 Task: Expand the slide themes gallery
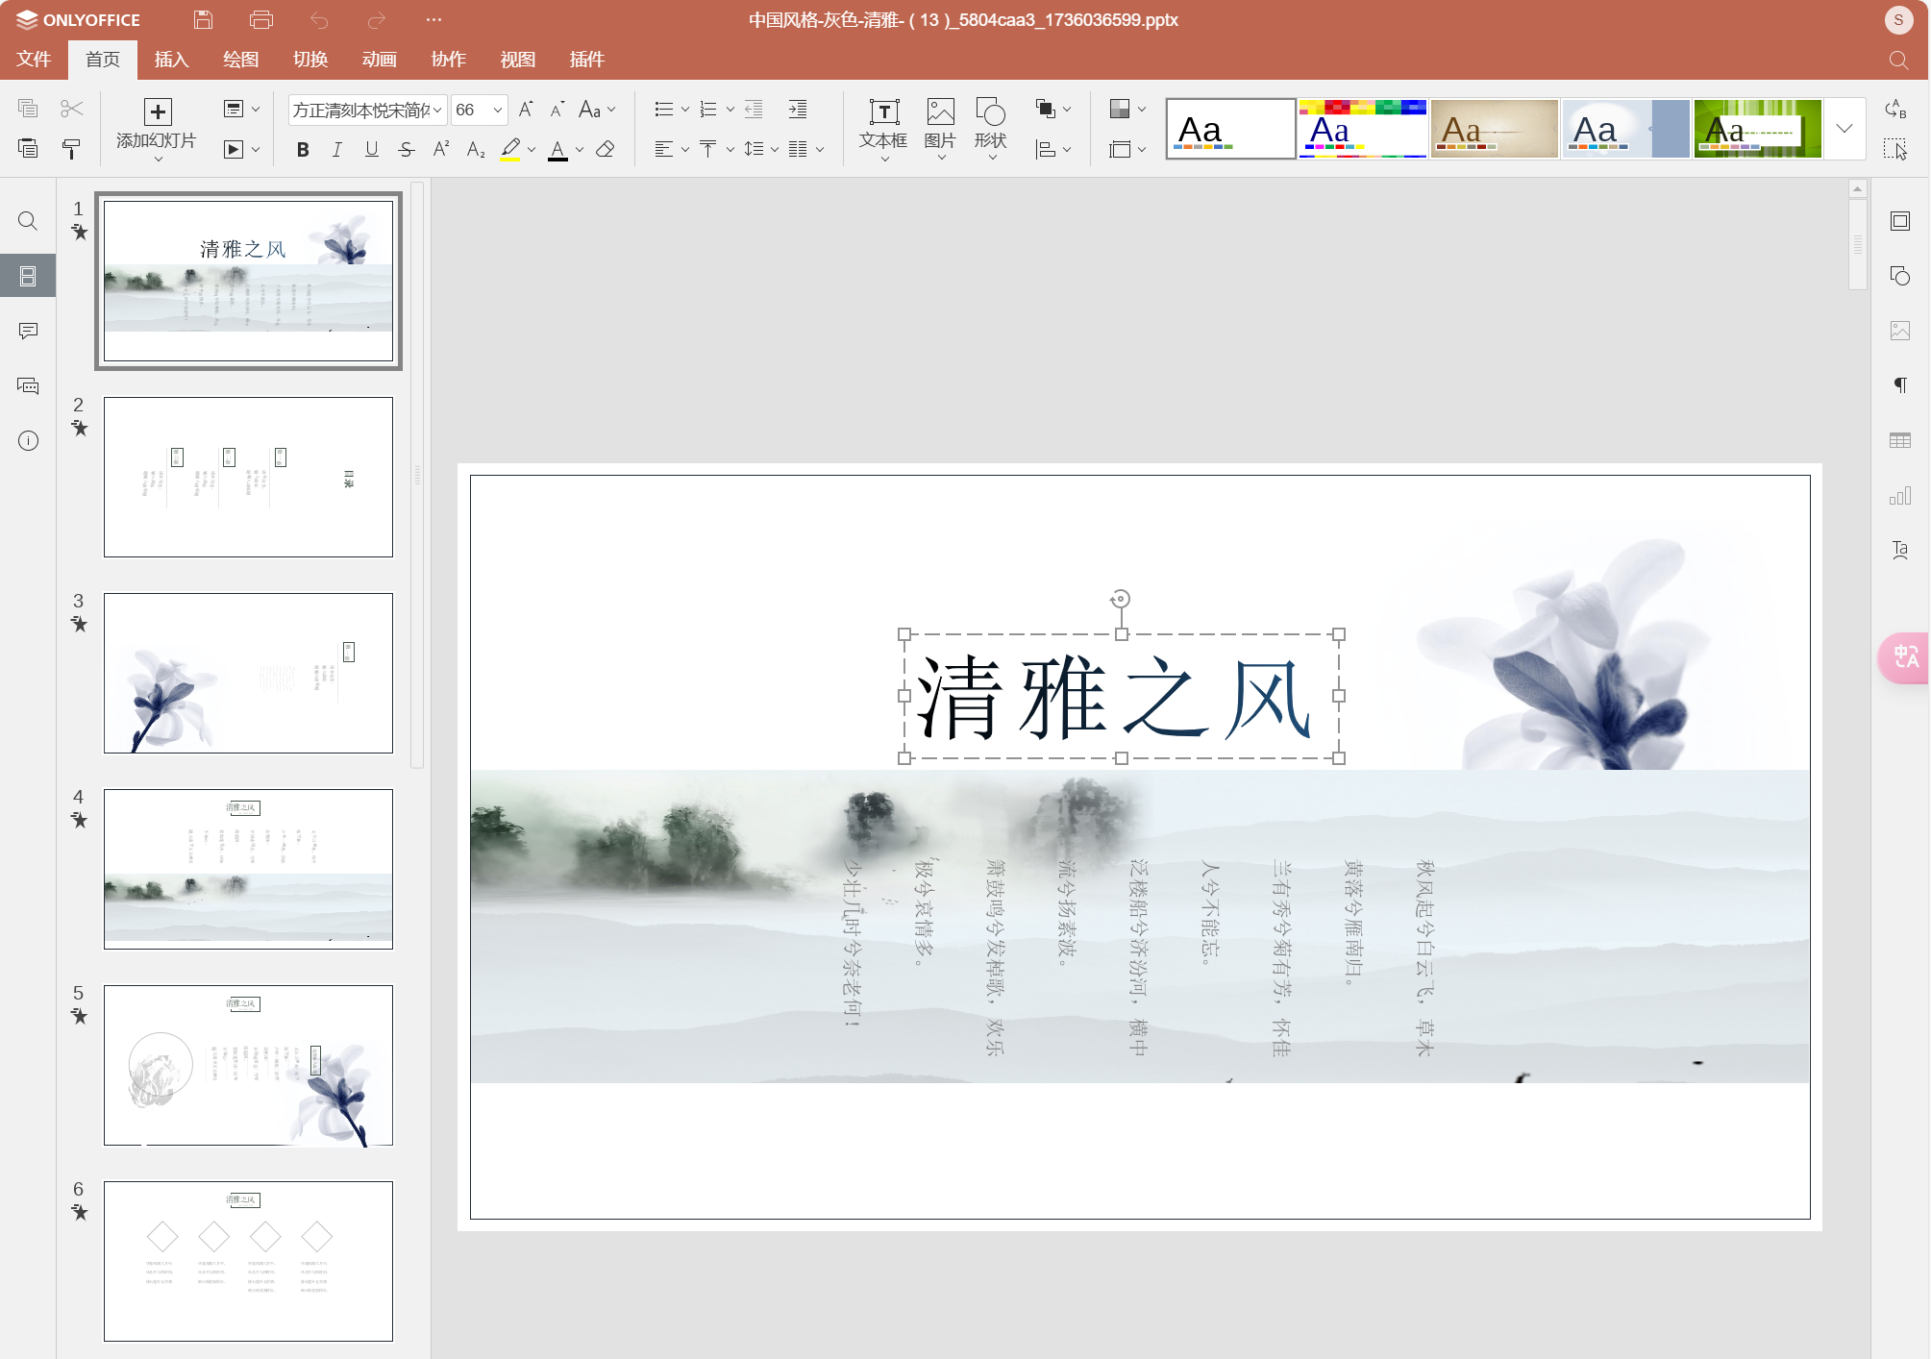click(x=1844, y=129)
